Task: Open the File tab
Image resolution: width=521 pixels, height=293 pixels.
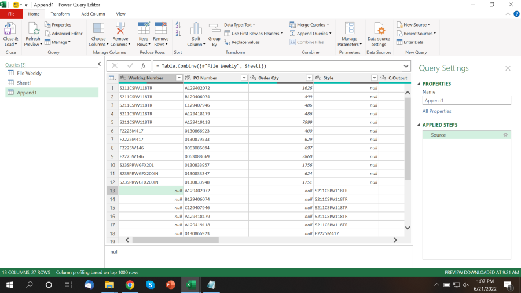Action: pos(12,14)
